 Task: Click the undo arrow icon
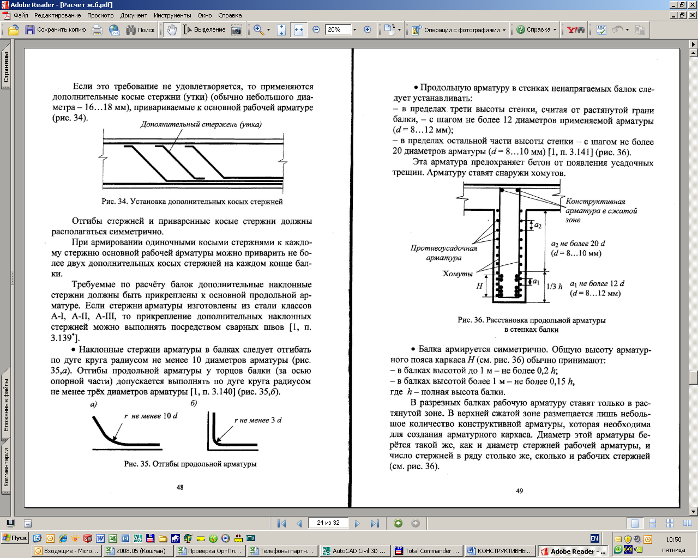(x=618, y=30)
